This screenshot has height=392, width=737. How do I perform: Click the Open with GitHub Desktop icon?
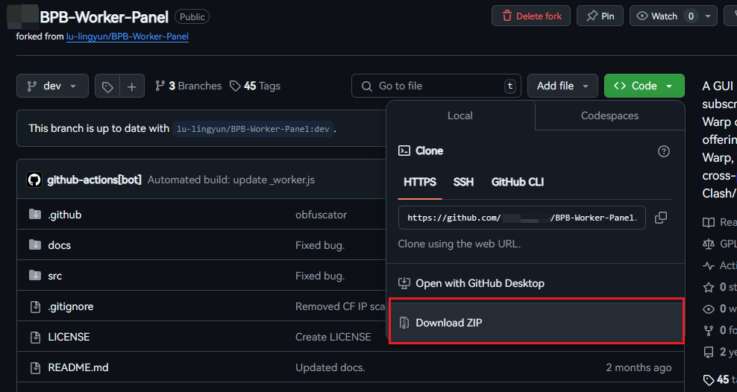404,283
